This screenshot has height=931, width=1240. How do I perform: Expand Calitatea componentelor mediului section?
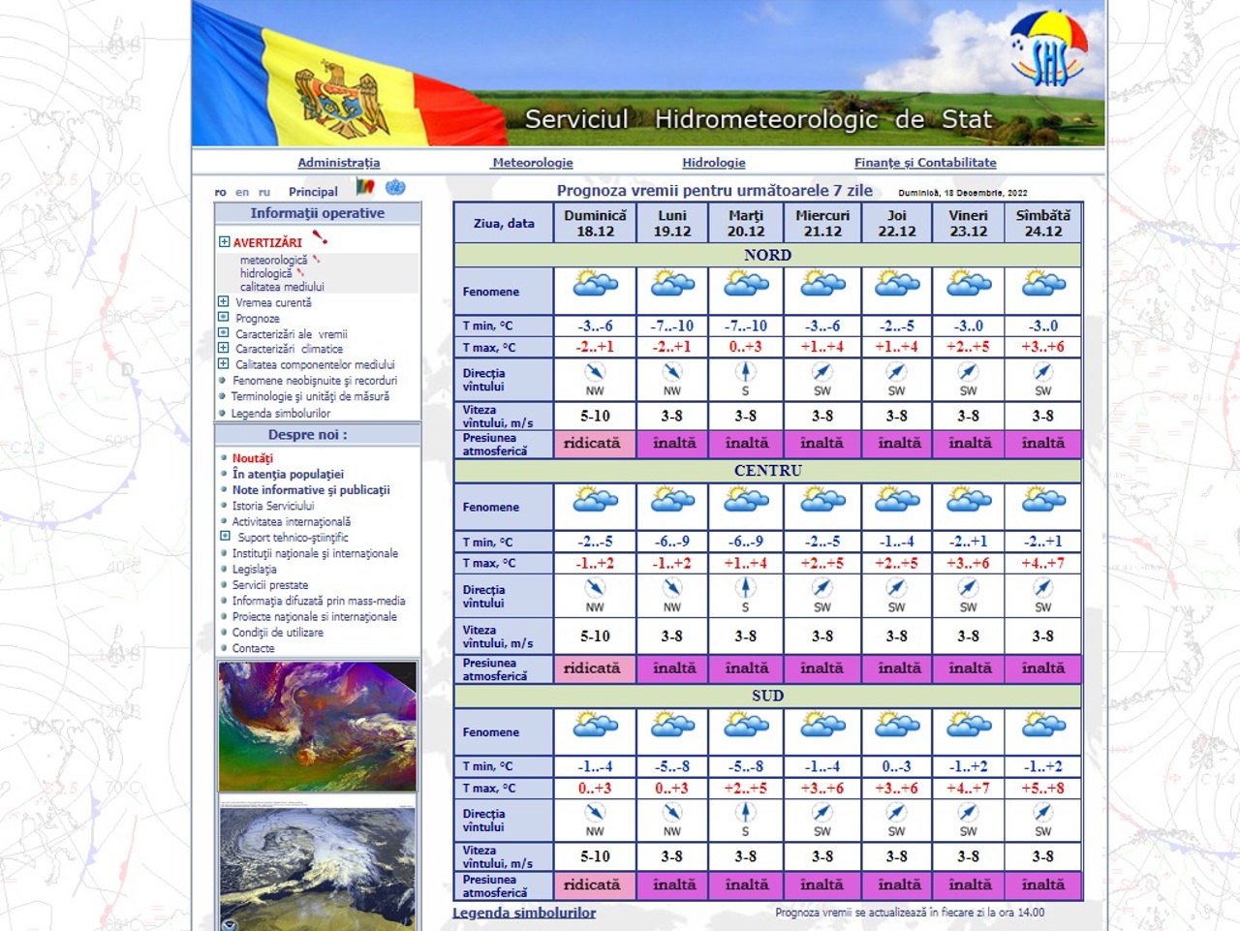[x=223, y=364]
